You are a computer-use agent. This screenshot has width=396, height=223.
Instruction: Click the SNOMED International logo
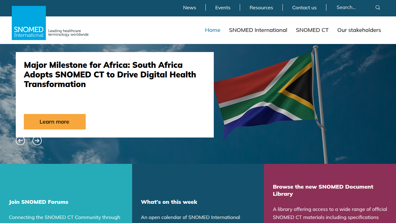pos(29,23)
